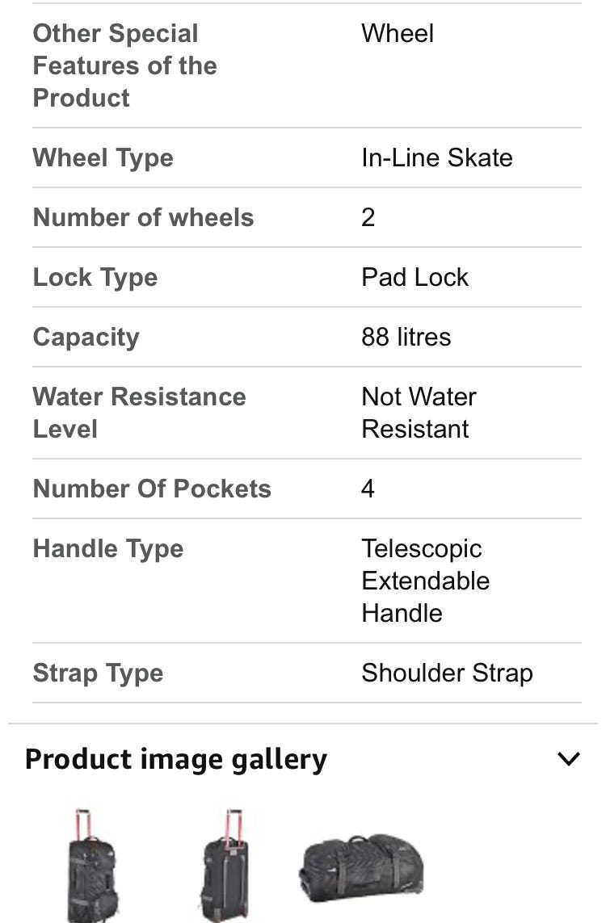
Task: Click the Telescopic Extendable Handle value
Action: (425, 581)
